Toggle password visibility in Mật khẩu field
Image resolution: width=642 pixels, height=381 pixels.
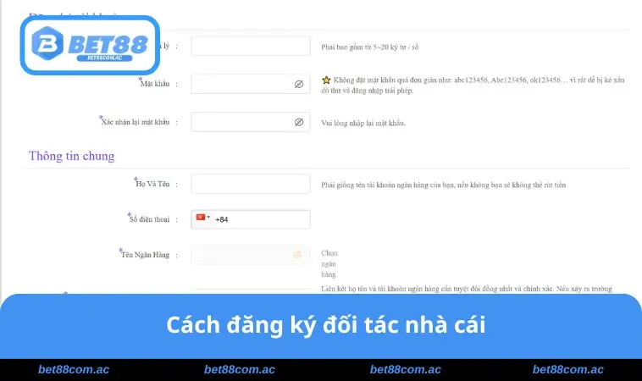(299, 84)
